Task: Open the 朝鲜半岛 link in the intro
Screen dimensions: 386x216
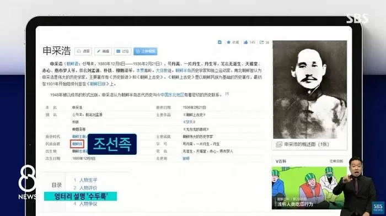Action: pos(184,71)
